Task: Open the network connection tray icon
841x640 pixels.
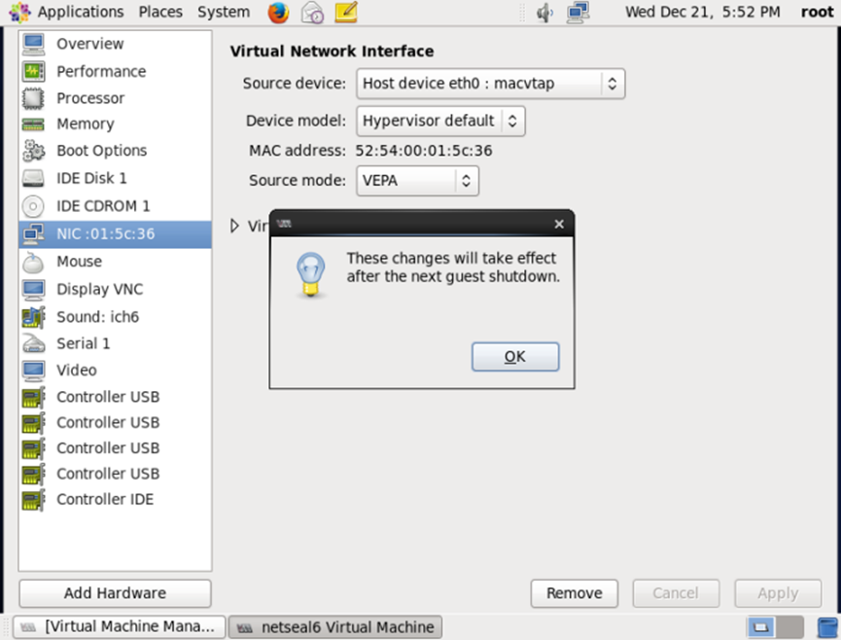Action: 578,13
